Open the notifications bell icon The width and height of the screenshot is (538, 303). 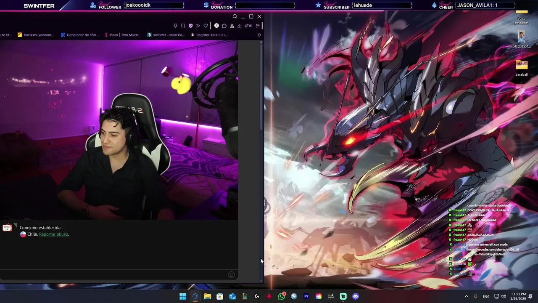point(531,296)
